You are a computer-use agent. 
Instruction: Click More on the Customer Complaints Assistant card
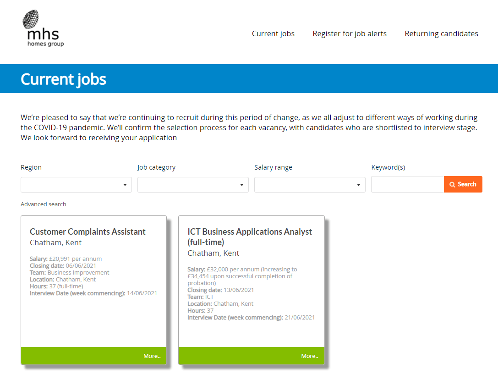(x=152, y=356)
